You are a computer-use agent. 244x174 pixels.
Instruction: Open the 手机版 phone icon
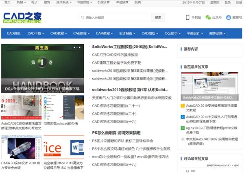click(187, 17)
